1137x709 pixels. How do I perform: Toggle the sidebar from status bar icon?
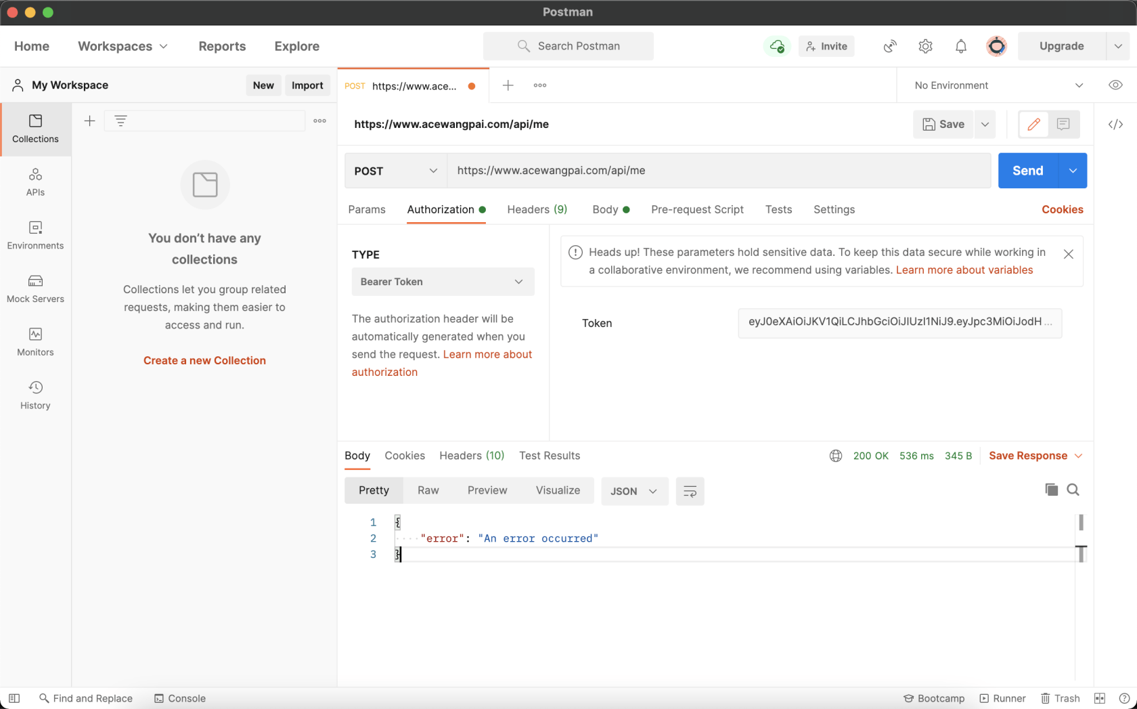tap(14, 698)
